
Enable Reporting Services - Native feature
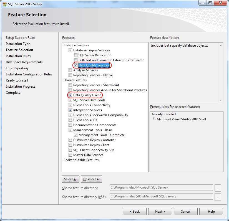(70, 75)
